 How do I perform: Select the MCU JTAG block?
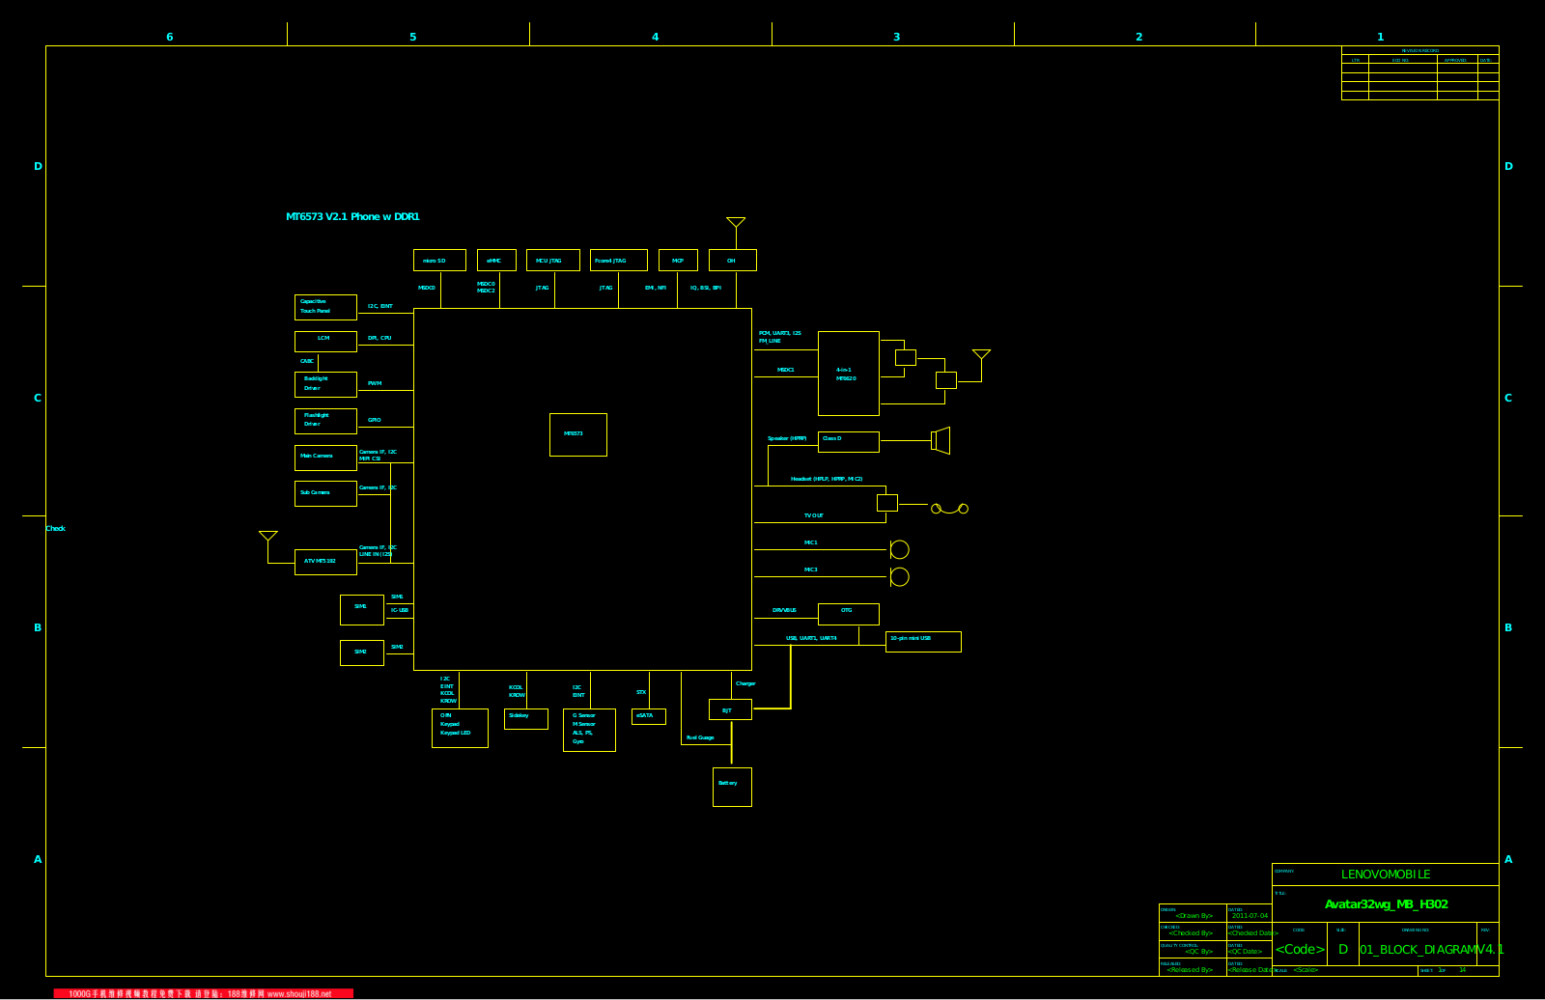553,261
